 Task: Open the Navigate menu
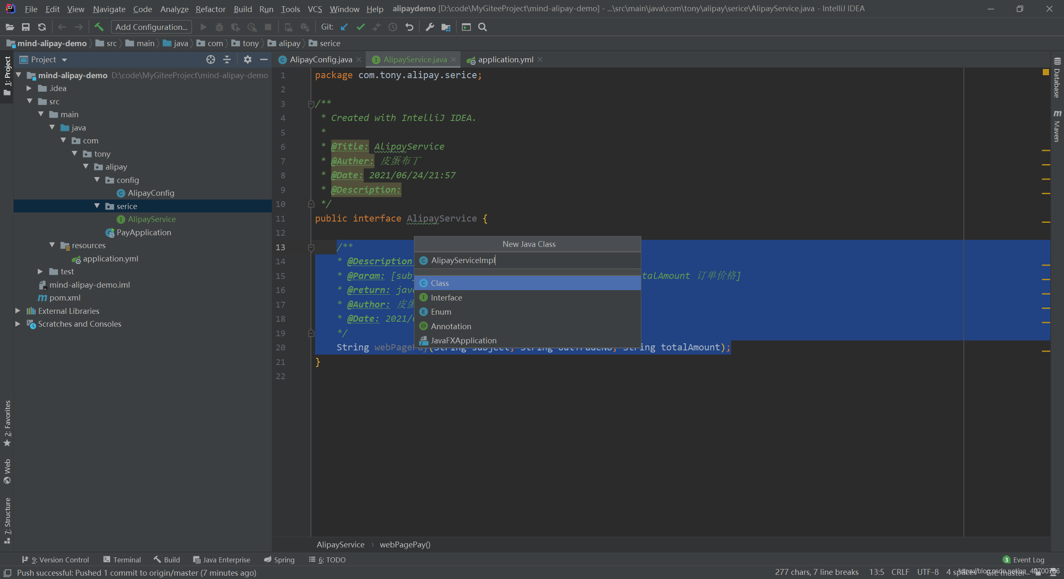[x=109, y=9]
